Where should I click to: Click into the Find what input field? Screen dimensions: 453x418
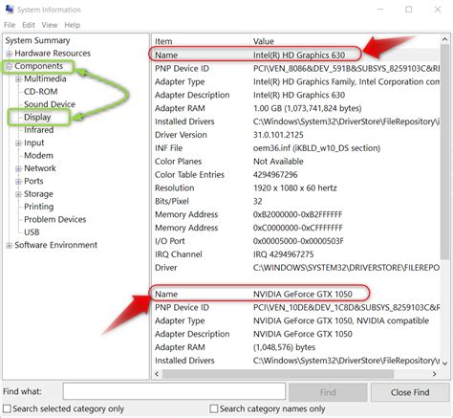click(174, 391)
